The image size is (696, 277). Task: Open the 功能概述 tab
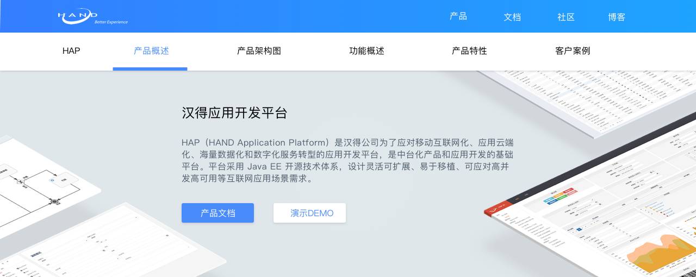point(366,51)
